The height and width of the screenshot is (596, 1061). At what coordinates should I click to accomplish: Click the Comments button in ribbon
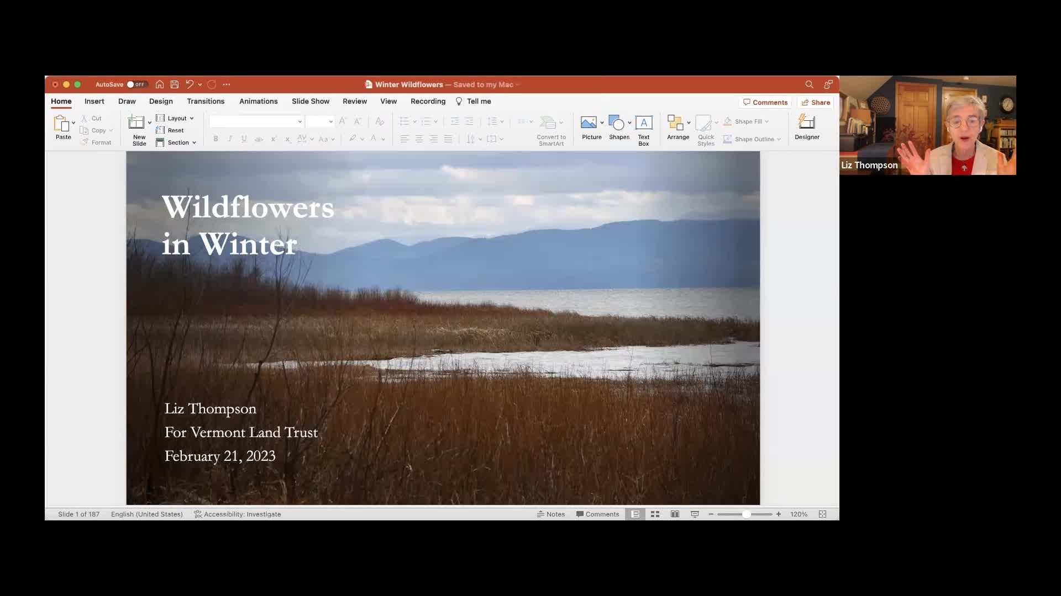pos(765,103)
